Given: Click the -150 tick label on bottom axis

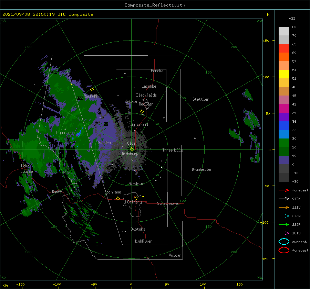Looking at the screenshot, I should click(20, 284).
